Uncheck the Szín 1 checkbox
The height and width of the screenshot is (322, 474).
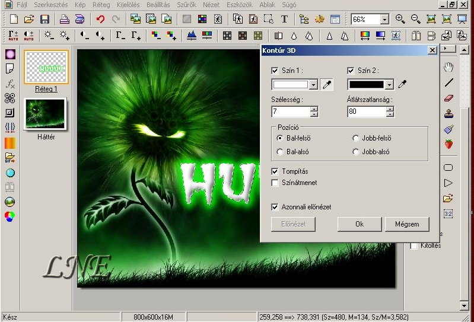coord(275,71)
